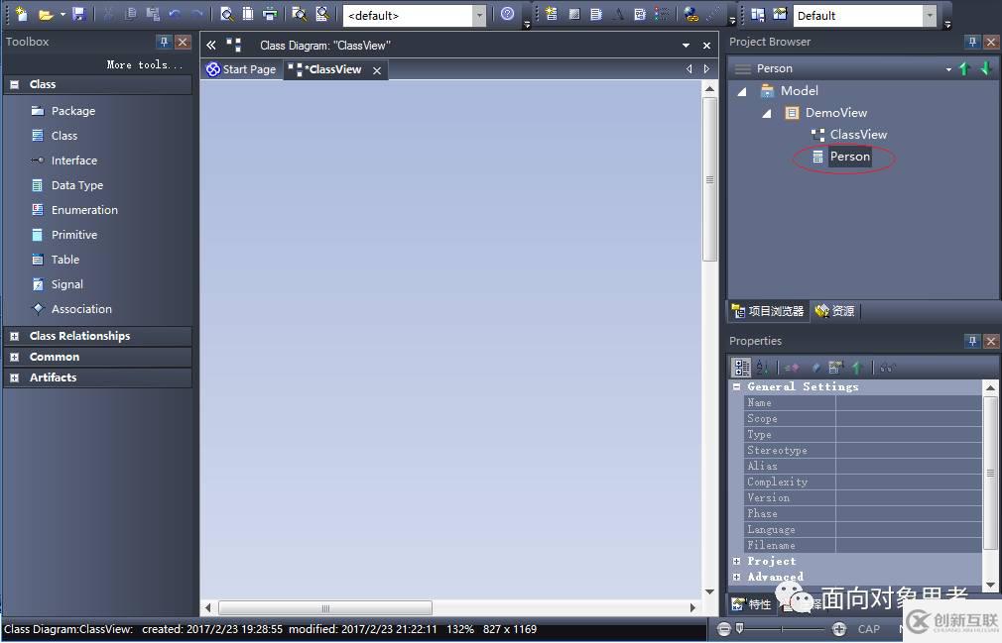Expand the Project properties section
Image resolution: width=1002 pixels, height=643 pixels.
[737, 562]
